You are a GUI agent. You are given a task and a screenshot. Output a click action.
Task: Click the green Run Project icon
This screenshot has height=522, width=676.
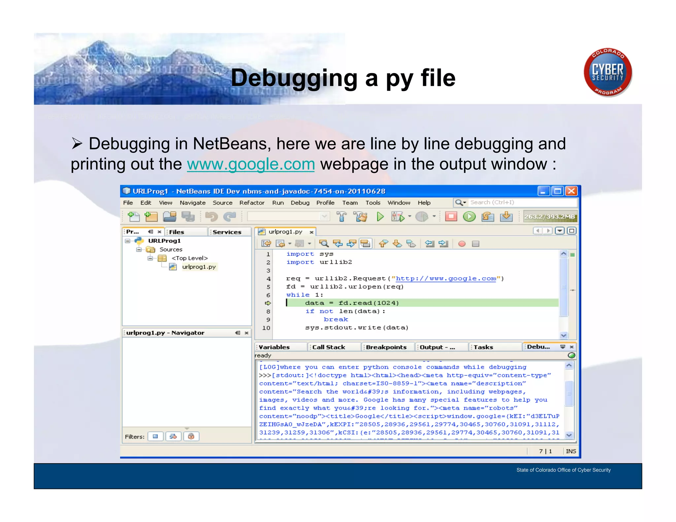click(380, 216)
